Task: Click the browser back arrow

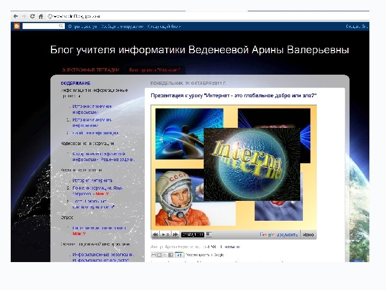Action: pos(16,16)
